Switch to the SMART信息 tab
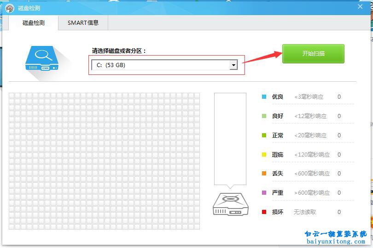Screen dimensions: 373x248 [x=83, y=23]
